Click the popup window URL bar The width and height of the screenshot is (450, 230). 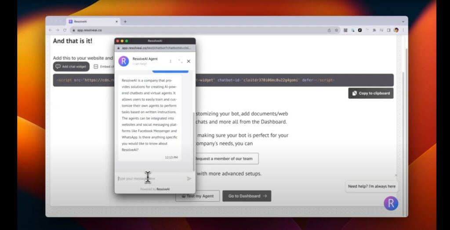point(155,48)
